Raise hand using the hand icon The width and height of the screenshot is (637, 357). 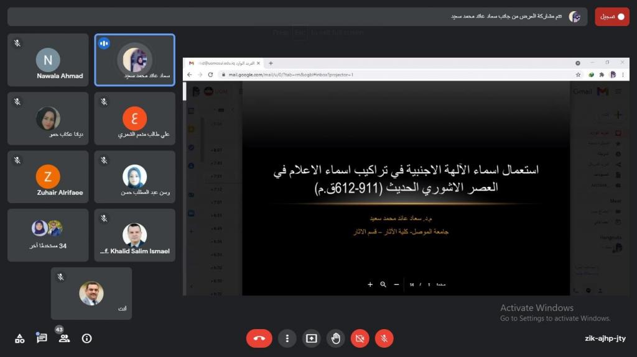[336, 338]
